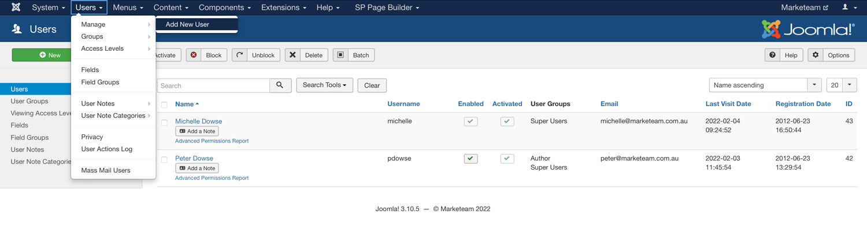The height and width of the screenshot is (229, 867).
Task: Sort by Enabled column header
Action: coord(470,104)
